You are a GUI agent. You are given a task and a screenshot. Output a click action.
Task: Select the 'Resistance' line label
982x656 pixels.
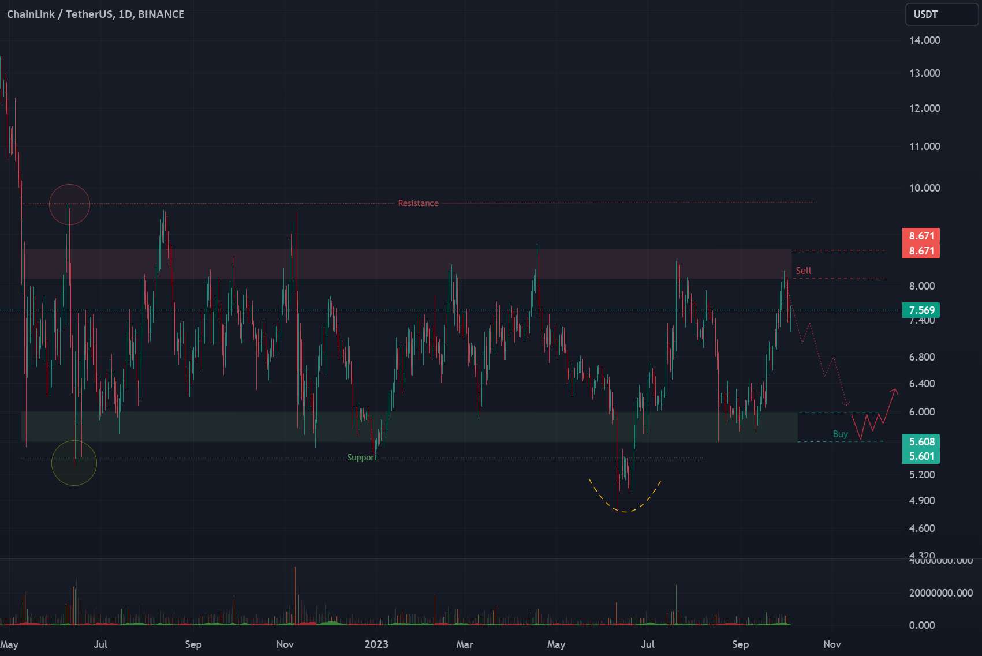click(x=418, y=203)
